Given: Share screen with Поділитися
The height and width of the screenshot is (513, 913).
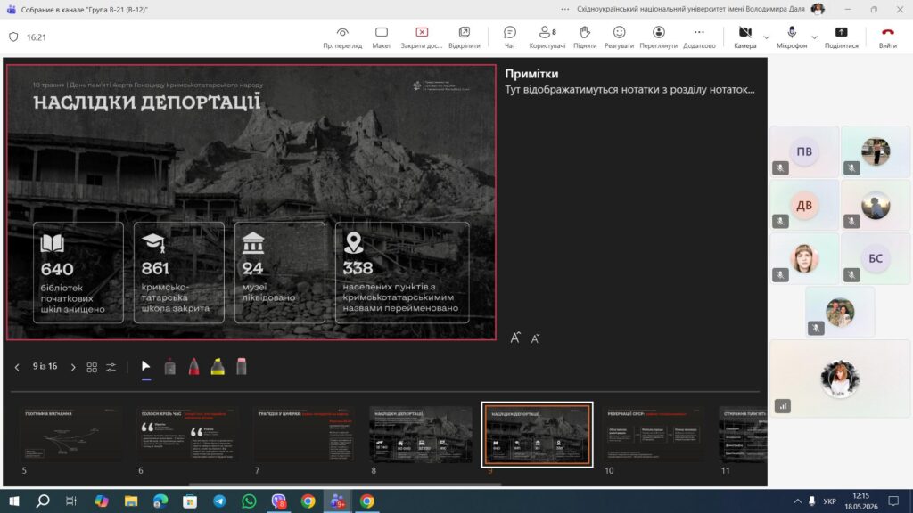Looking at the screenshot, I should 842,37.
